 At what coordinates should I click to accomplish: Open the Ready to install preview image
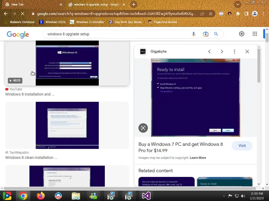click(195, 98)
